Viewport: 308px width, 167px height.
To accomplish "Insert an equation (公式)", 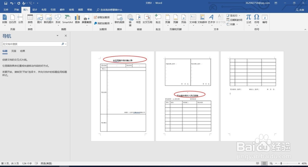I will [249, 20].
